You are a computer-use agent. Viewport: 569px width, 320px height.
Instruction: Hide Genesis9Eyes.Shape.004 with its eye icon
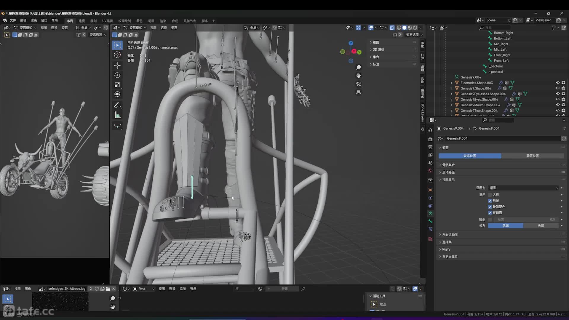[557, 99]
